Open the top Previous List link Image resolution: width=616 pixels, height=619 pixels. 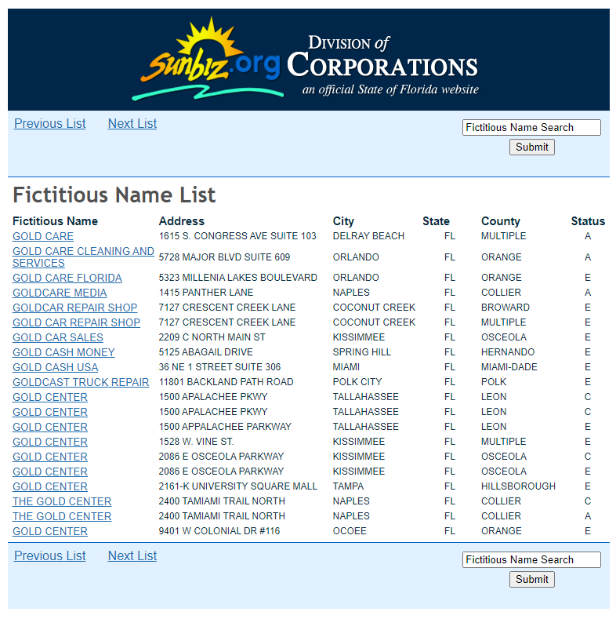coord(49,123)
